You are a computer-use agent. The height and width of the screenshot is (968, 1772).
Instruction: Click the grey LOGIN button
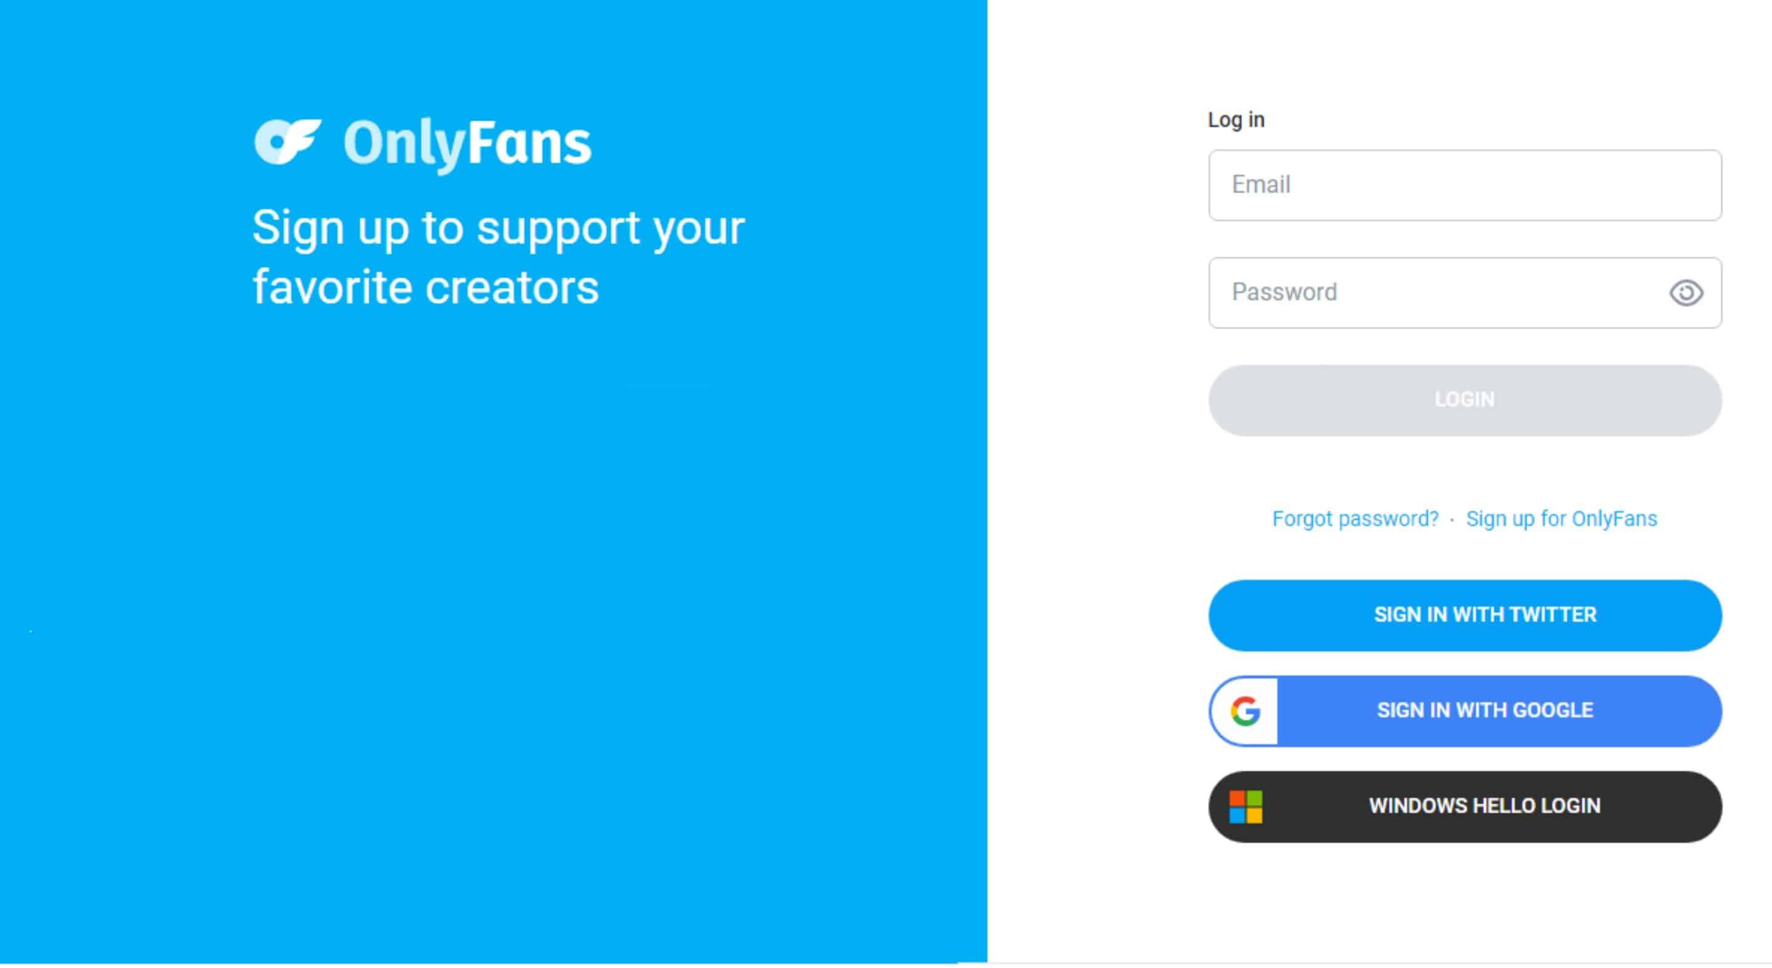click(x=1465, y=400)
